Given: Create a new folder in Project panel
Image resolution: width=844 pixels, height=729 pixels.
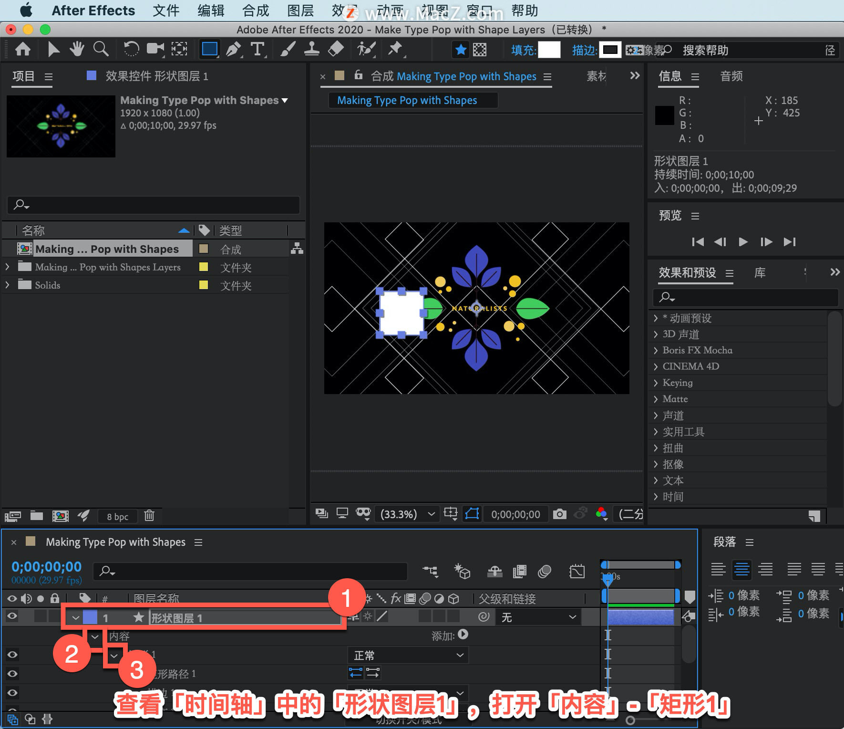Looking at the screenshot, I should coord(37,516).
